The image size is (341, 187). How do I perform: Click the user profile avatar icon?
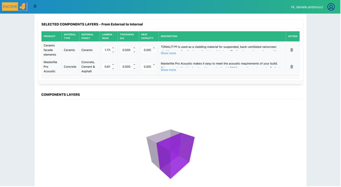pos(331,7)
